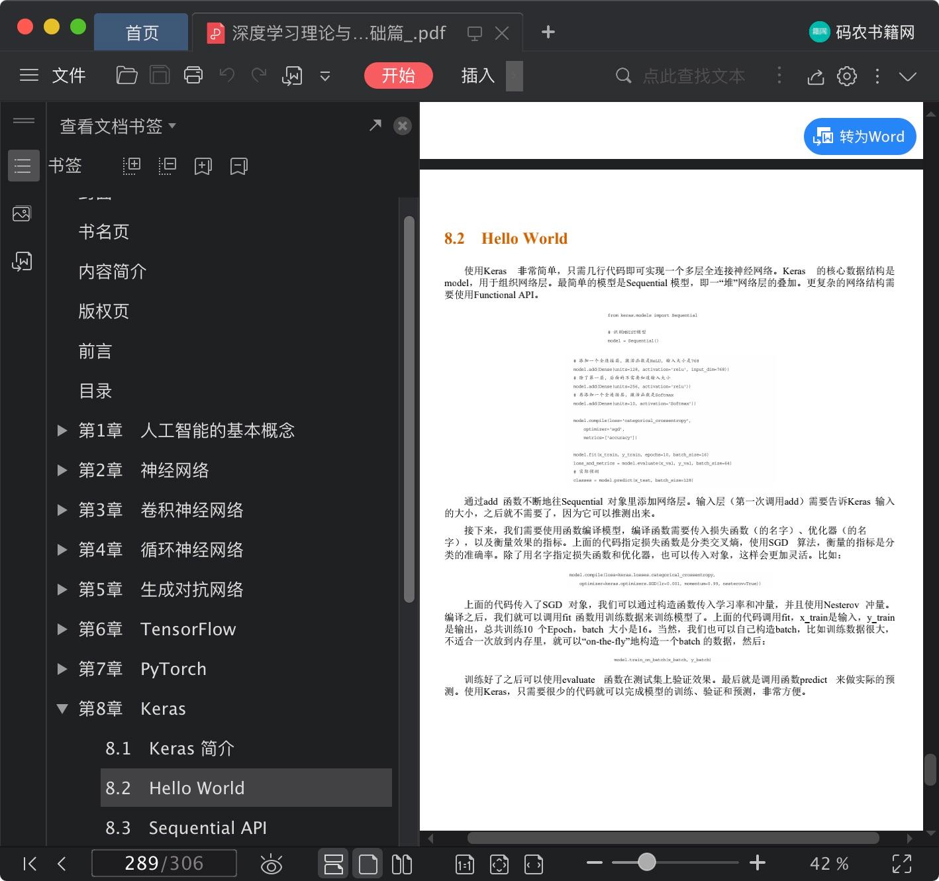Click the ribbon tabs scroll-right arrow
The image size is (939, 881).
(515, 76)
